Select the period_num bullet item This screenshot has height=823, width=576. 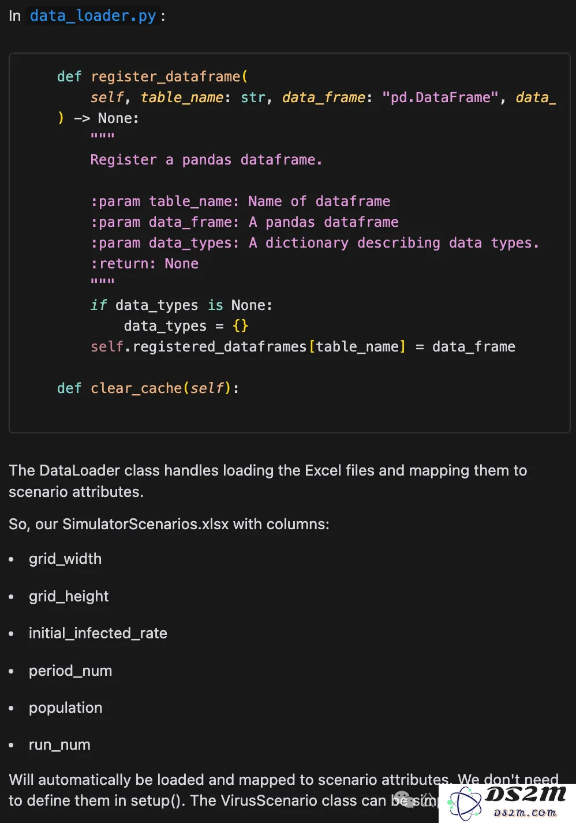(x=70, y=671)
